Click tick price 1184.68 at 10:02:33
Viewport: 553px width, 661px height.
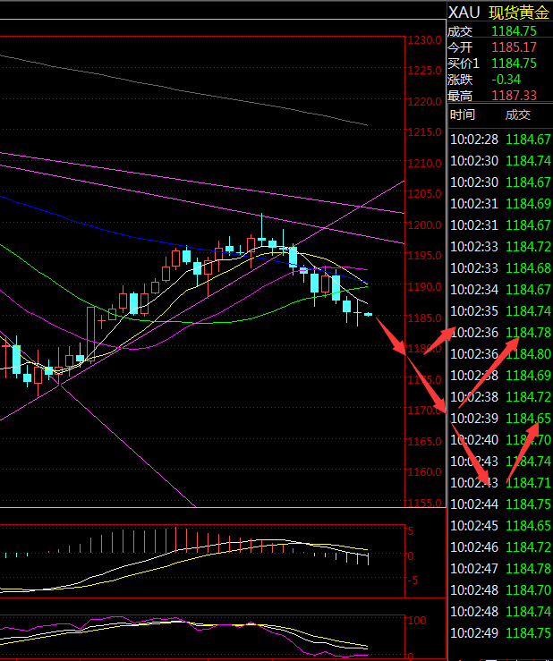click(x=528, y=268)
